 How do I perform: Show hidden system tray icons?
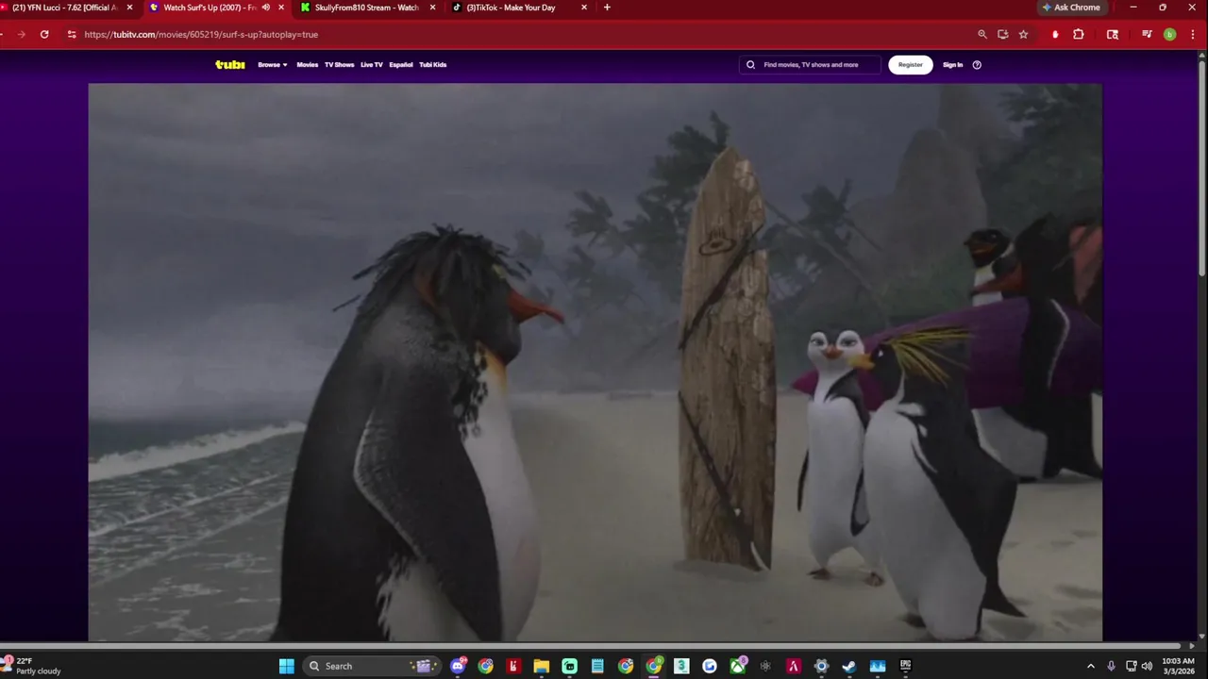pyautogui.click(x=1091, y=666)
